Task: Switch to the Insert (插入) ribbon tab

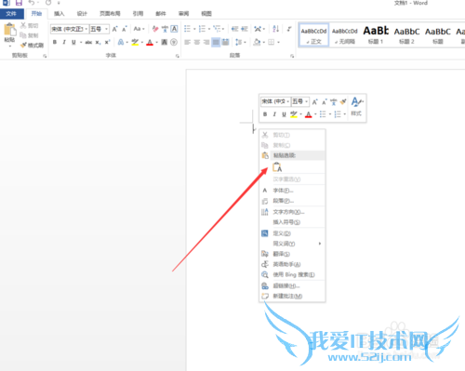Action: pyautogui.click(x=59, y=14)
